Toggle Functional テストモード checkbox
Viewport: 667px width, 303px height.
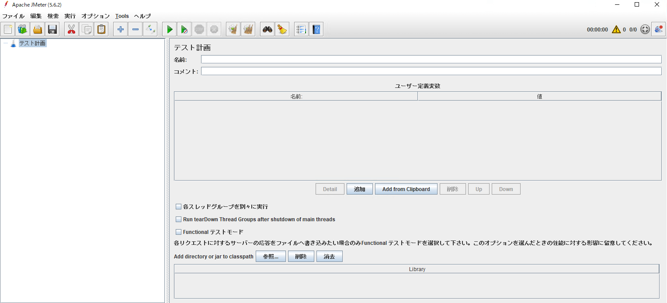point(178,232)
